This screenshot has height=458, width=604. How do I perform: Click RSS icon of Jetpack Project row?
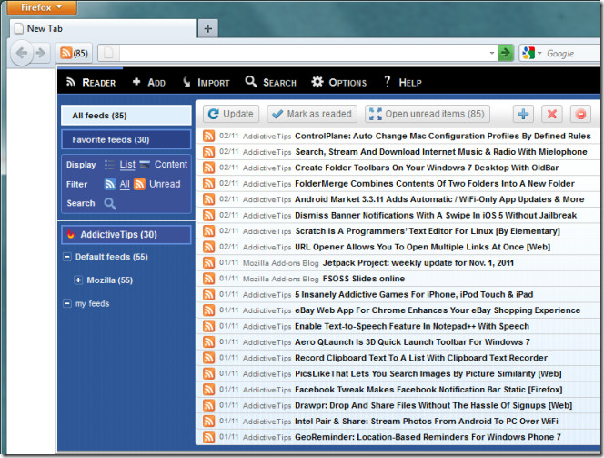click(209, 262)
